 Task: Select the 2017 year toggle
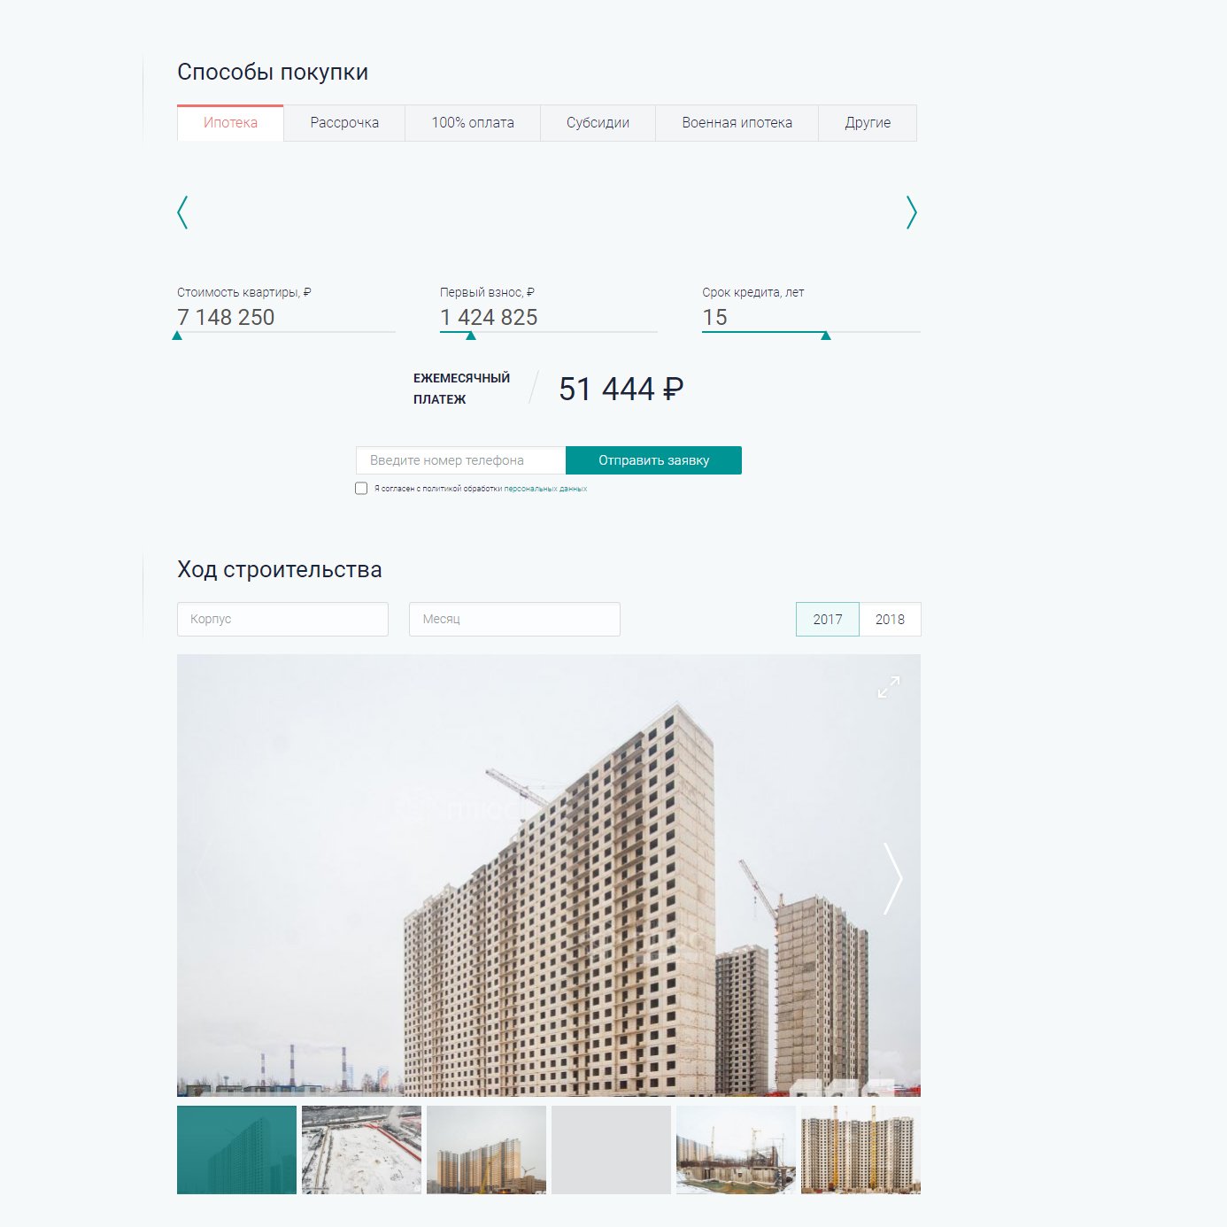[828, 620]
